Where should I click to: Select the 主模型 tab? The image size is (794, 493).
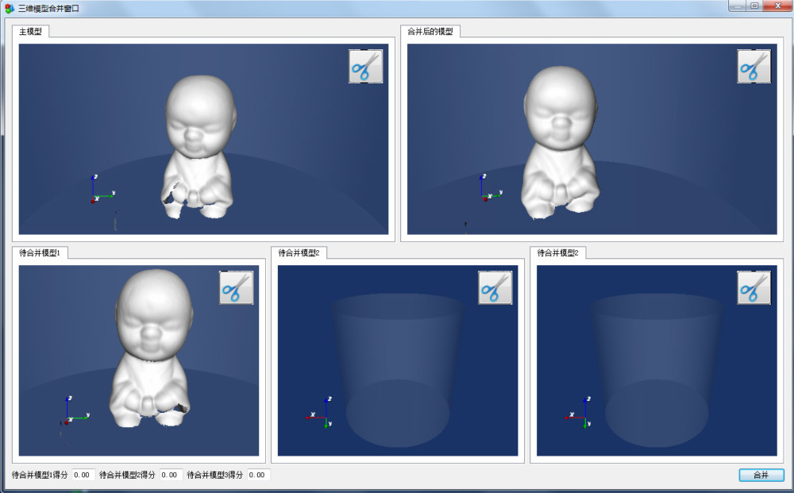pyautogui.click(x=30, y=32)
